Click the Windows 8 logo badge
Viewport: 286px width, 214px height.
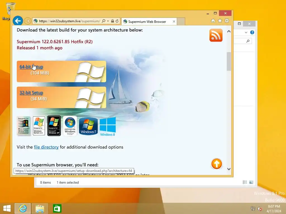(x=108, y=127)
